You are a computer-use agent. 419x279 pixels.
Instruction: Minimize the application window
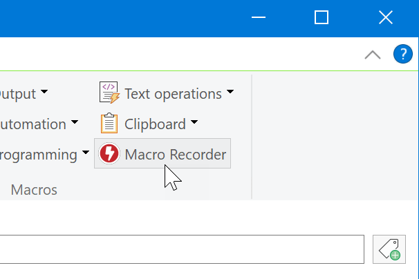257,17
